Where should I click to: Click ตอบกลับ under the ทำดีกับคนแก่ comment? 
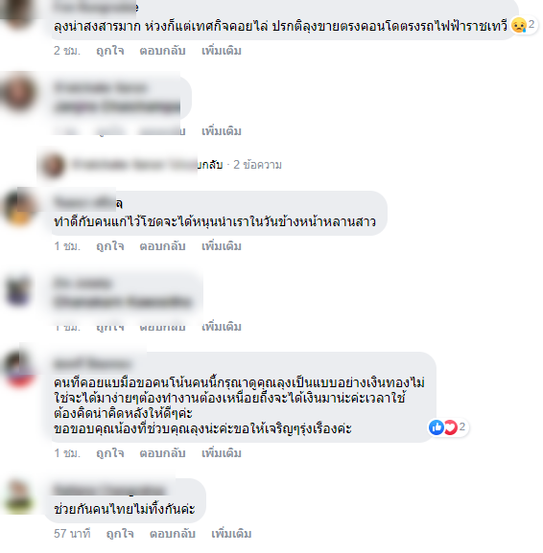(162, 245)
